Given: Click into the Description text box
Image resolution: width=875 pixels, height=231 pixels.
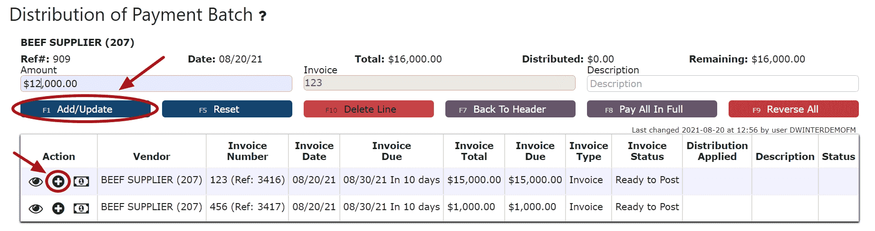Looking at the screenshot, I should click(723, 84).
